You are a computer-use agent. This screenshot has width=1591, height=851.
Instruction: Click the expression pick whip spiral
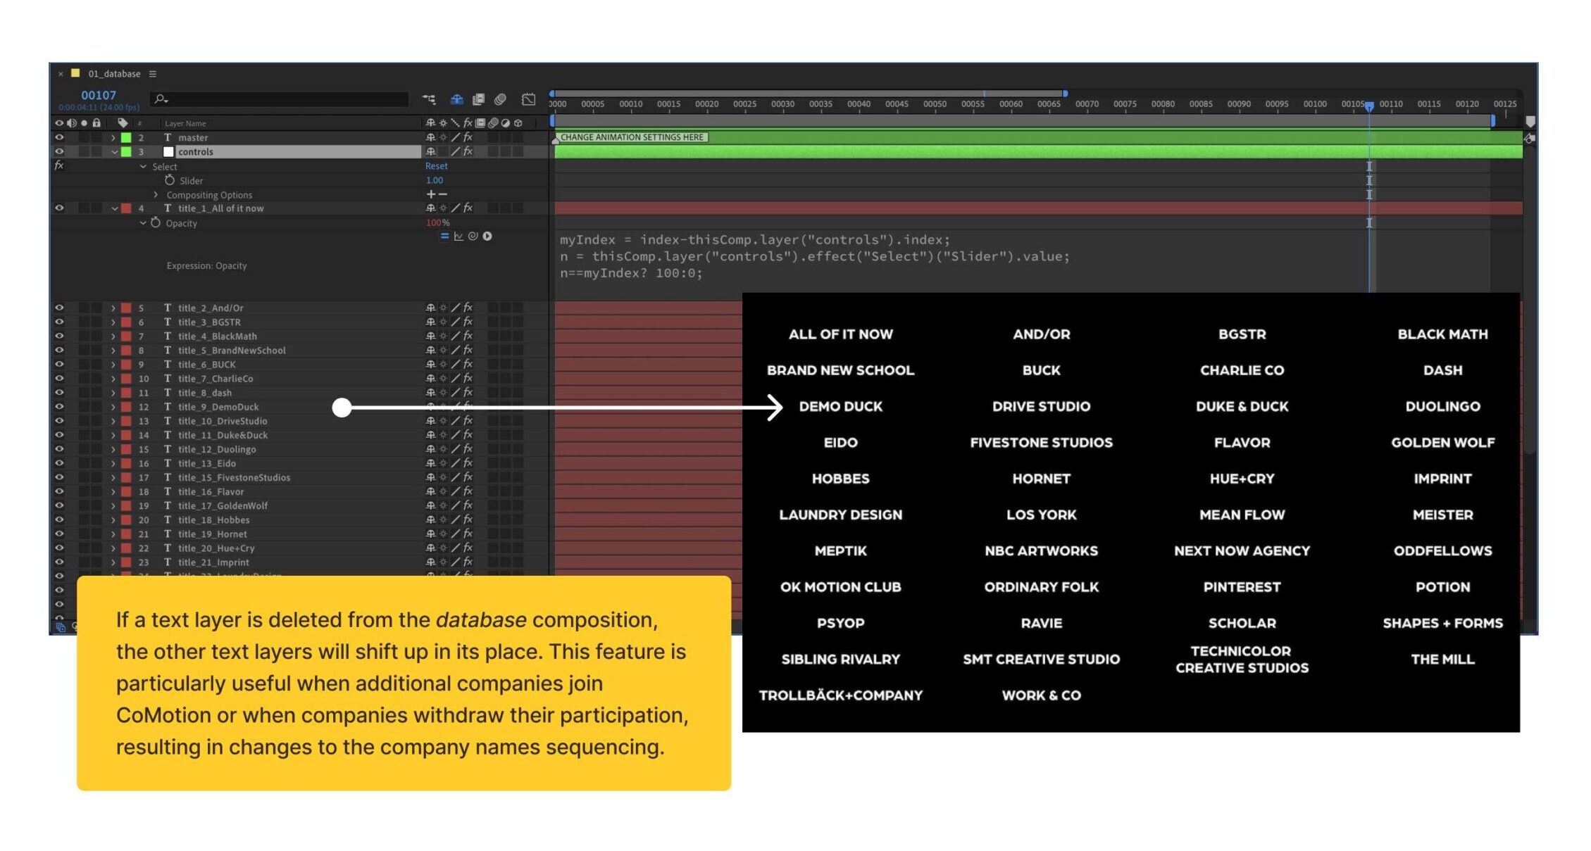click(473, 237)
